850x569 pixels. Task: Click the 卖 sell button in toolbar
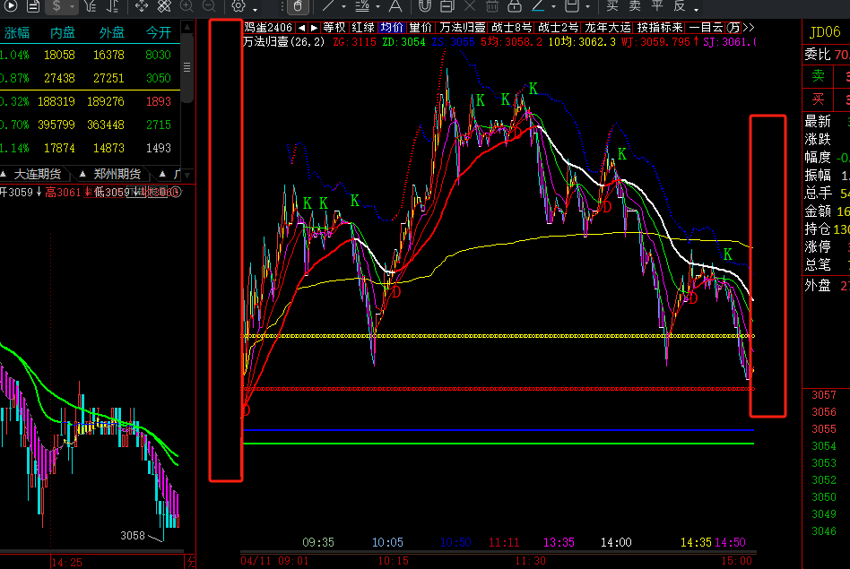[x=635, y=6]
